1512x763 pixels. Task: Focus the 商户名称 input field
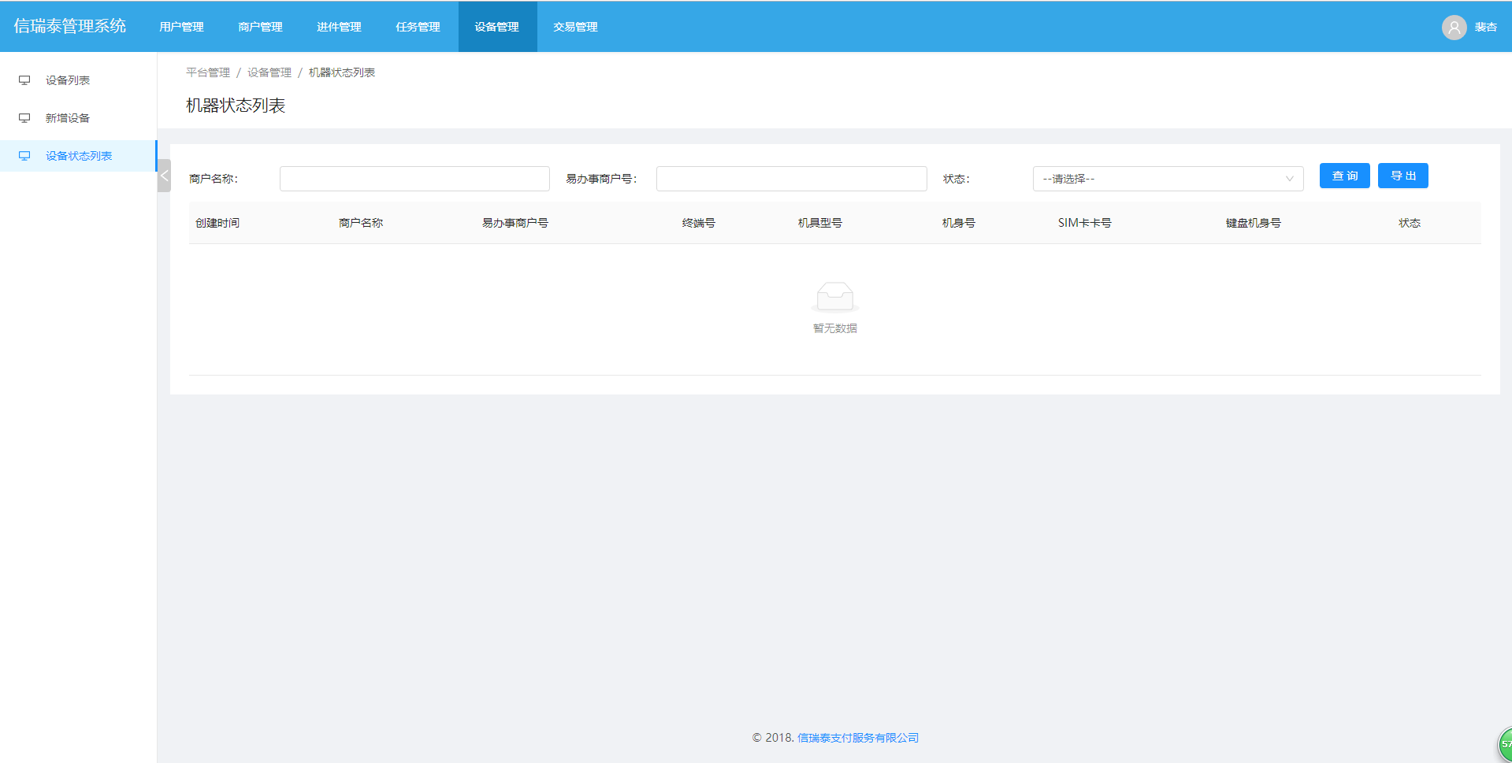414,179
